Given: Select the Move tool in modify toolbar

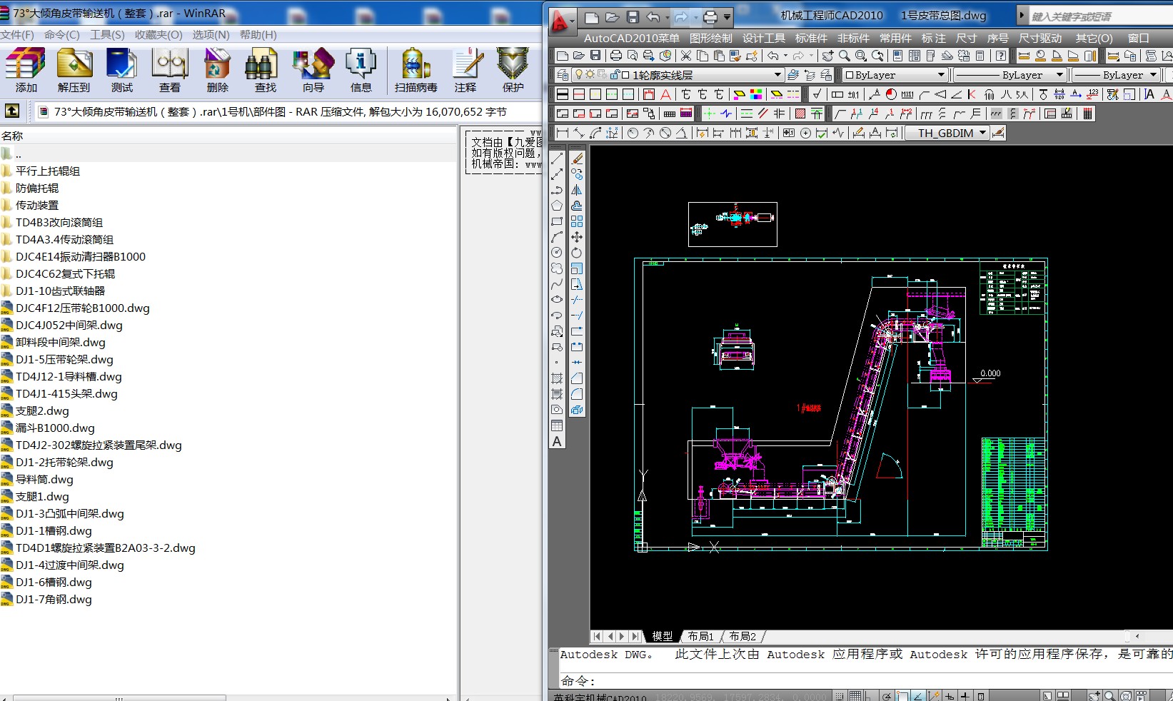Looking at the screenshot, I should 577,237.
